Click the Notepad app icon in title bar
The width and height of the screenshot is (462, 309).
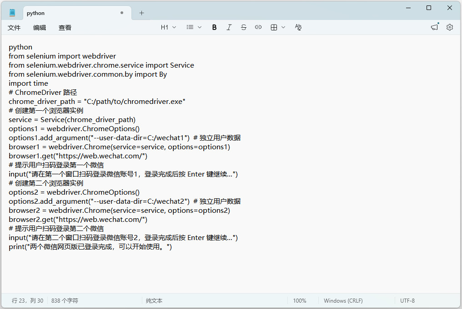[12, 13]
